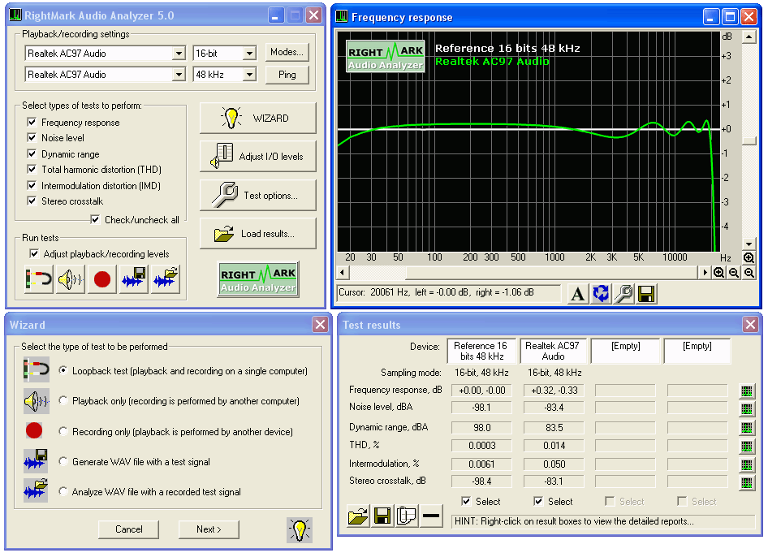Click the red recording-only button in Run tests
Viewport: 768px width, 557px height.
click(x=101, y=279)
